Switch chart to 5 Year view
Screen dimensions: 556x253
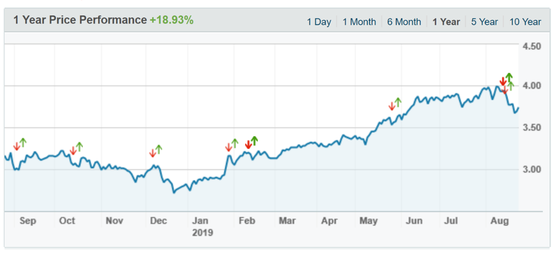point(484,22)
